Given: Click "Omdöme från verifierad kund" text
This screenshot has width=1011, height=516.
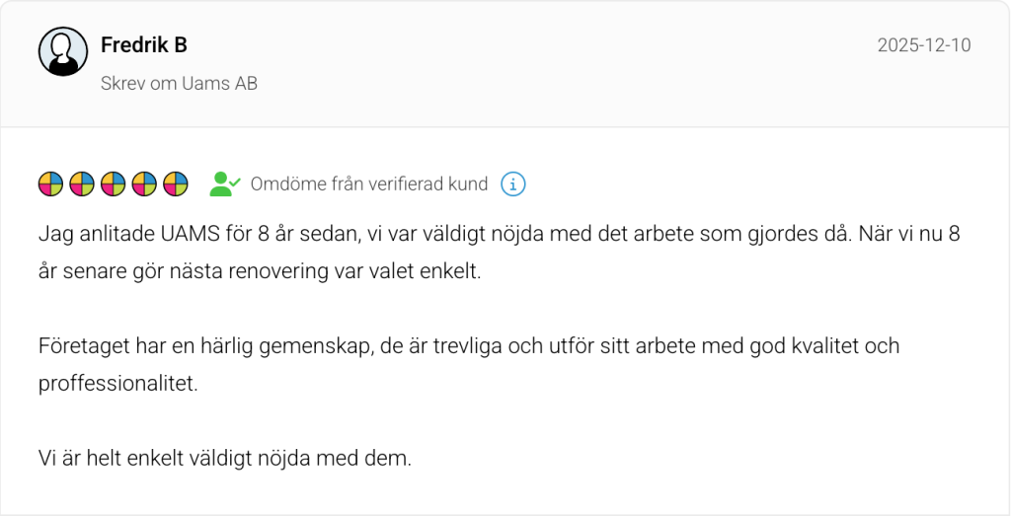Looking at the screenshot, I should pos(369,184).
